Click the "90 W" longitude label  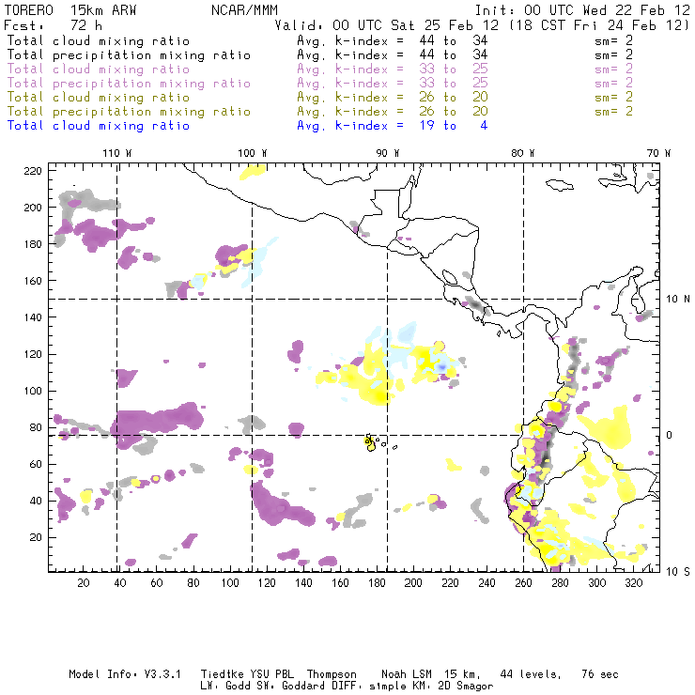click(388, 153)
